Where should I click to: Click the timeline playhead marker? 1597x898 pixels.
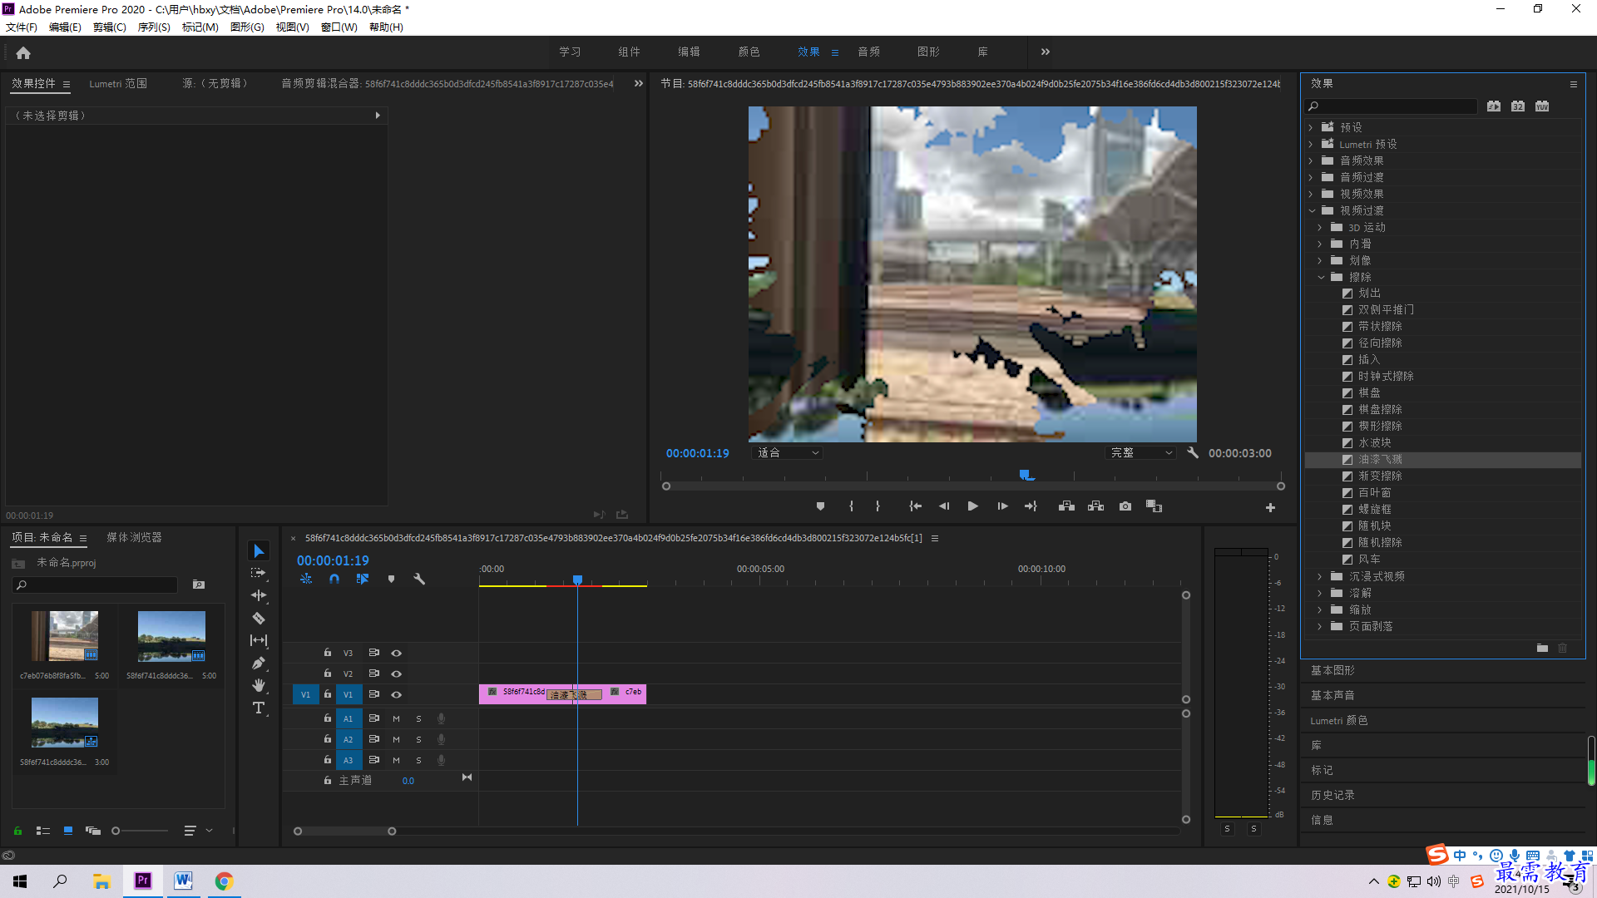point(577,580)
